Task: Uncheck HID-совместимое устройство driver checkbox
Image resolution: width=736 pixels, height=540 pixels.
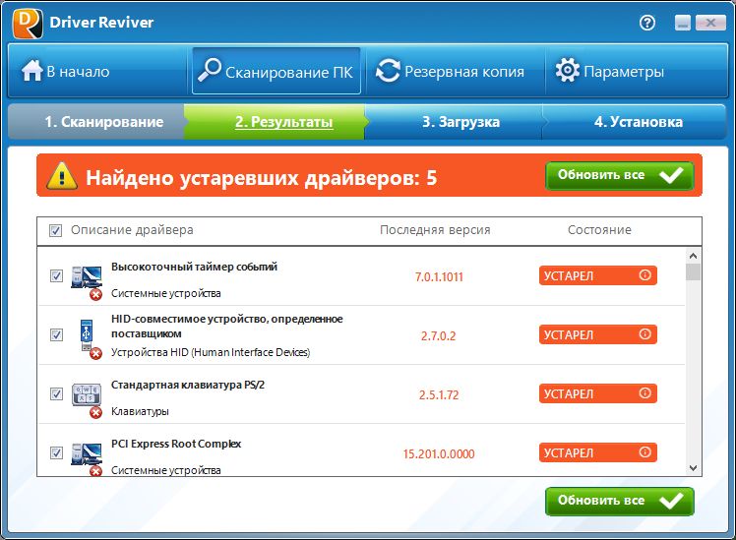Action: tap(56, 335)
